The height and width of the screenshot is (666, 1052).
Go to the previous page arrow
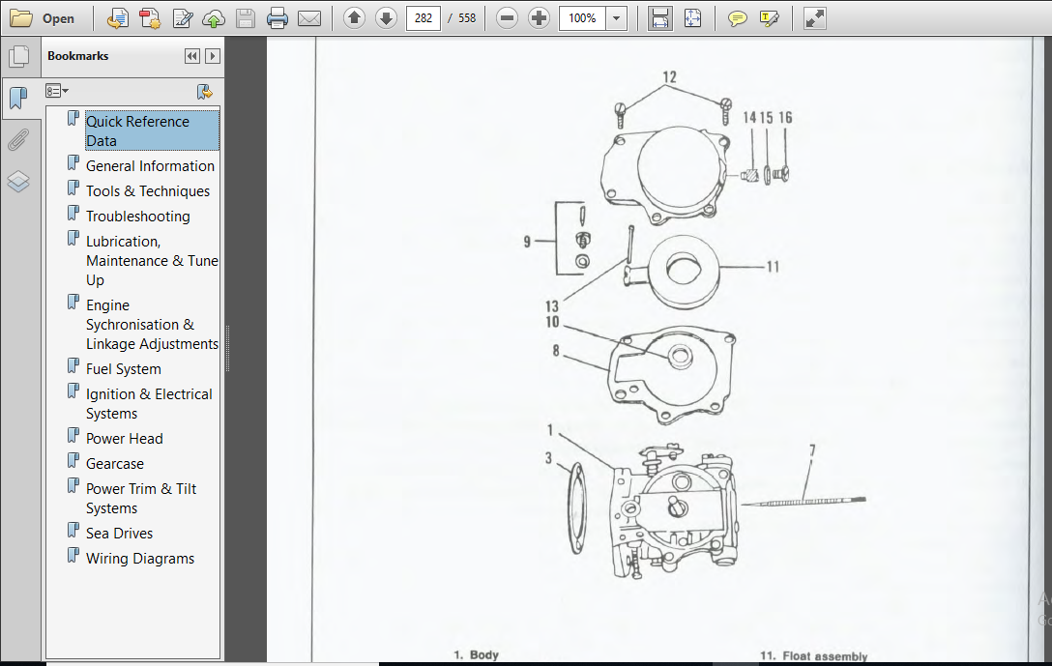click(354, 18)
